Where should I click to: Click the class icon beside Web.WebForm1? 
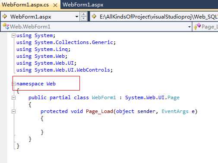[6, 26]
